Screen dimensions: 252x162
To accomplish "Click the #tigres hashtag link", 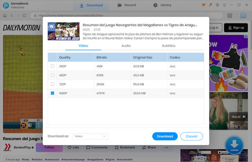I will point(110,159).
